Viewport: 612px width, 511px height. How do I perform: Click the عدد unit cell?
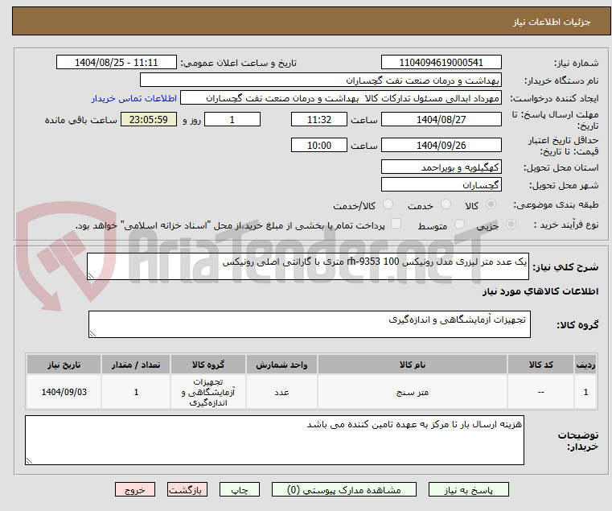click(281, 392)
